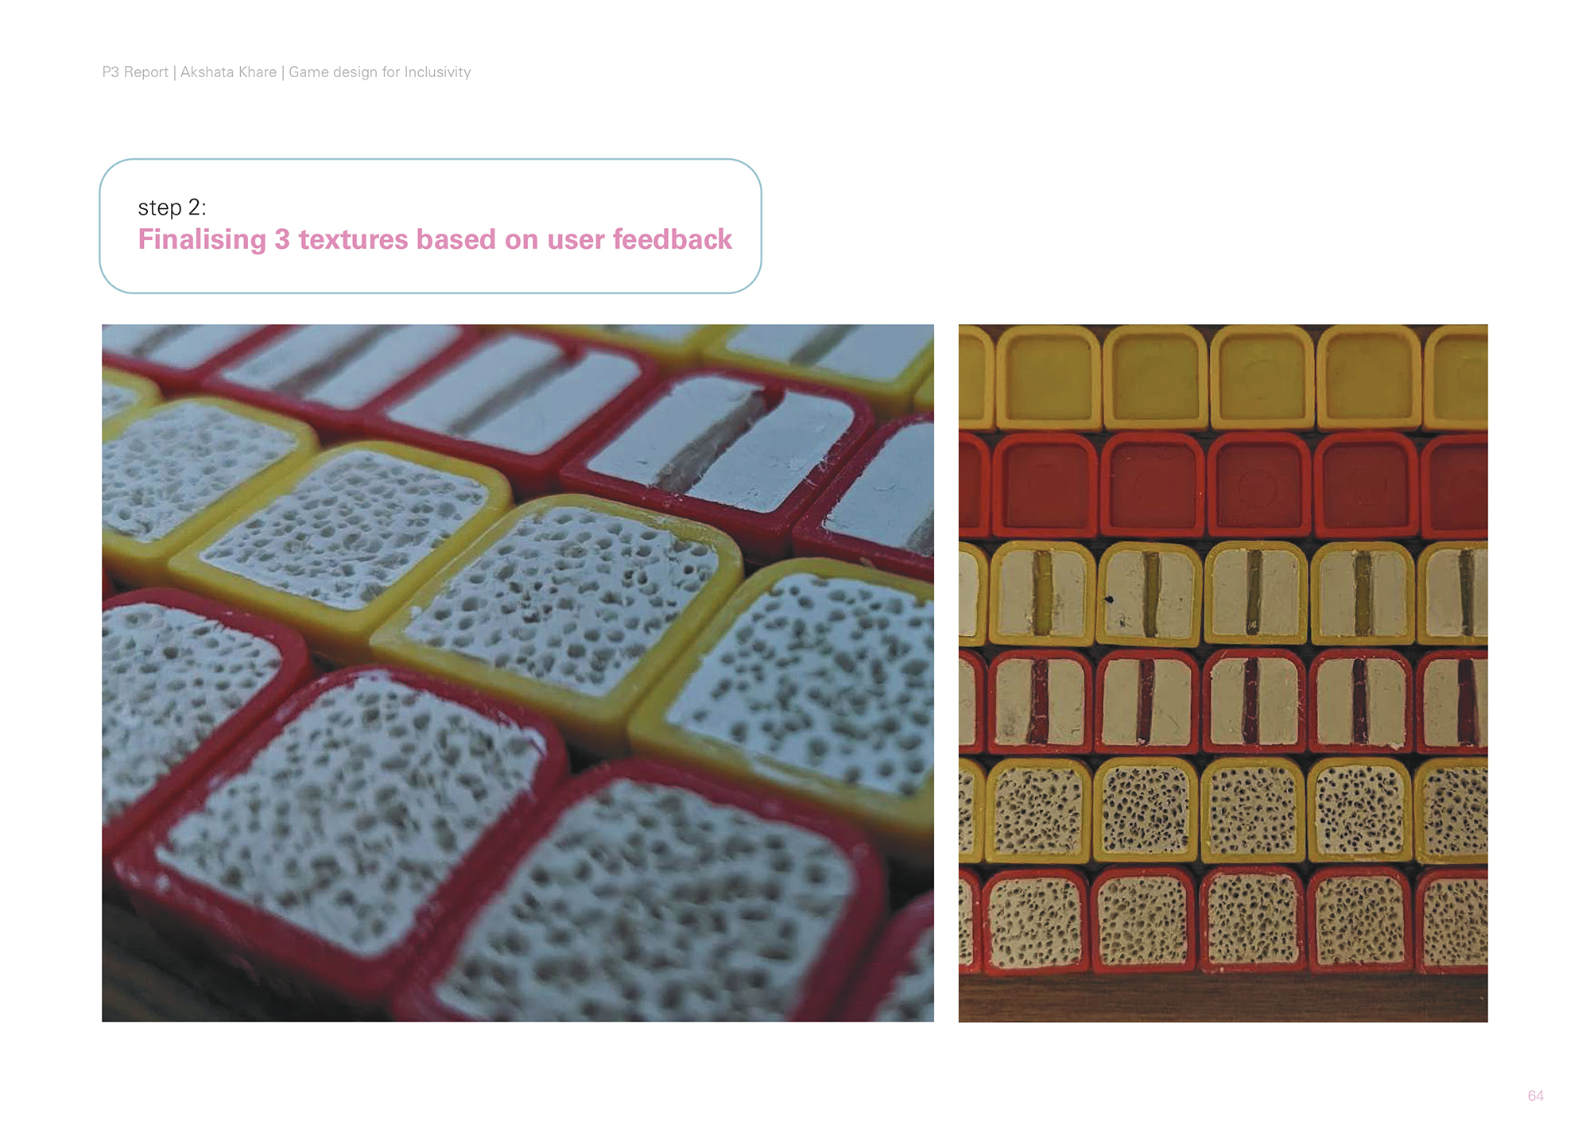The height and width of the screenshot is (1124, 1590).
Task: Select the heading 'Finalising 3 textures based on user feedback'
Action: [x=435, y=239]
